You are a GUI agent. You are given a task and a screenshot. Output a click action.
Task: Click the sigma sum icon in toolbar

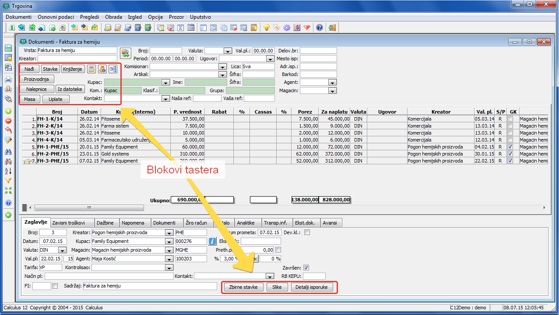pyautogui.click(x=180, y=28)
